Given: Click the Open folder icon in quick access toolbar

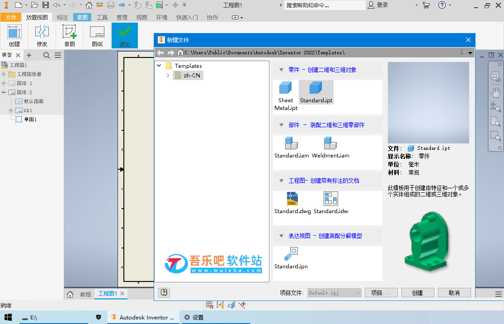Looking at the screenshot, I should (x=34, y=5).
